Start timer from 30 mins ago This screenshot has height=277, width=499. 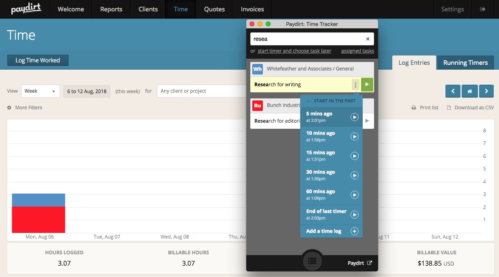click(354, 175)
